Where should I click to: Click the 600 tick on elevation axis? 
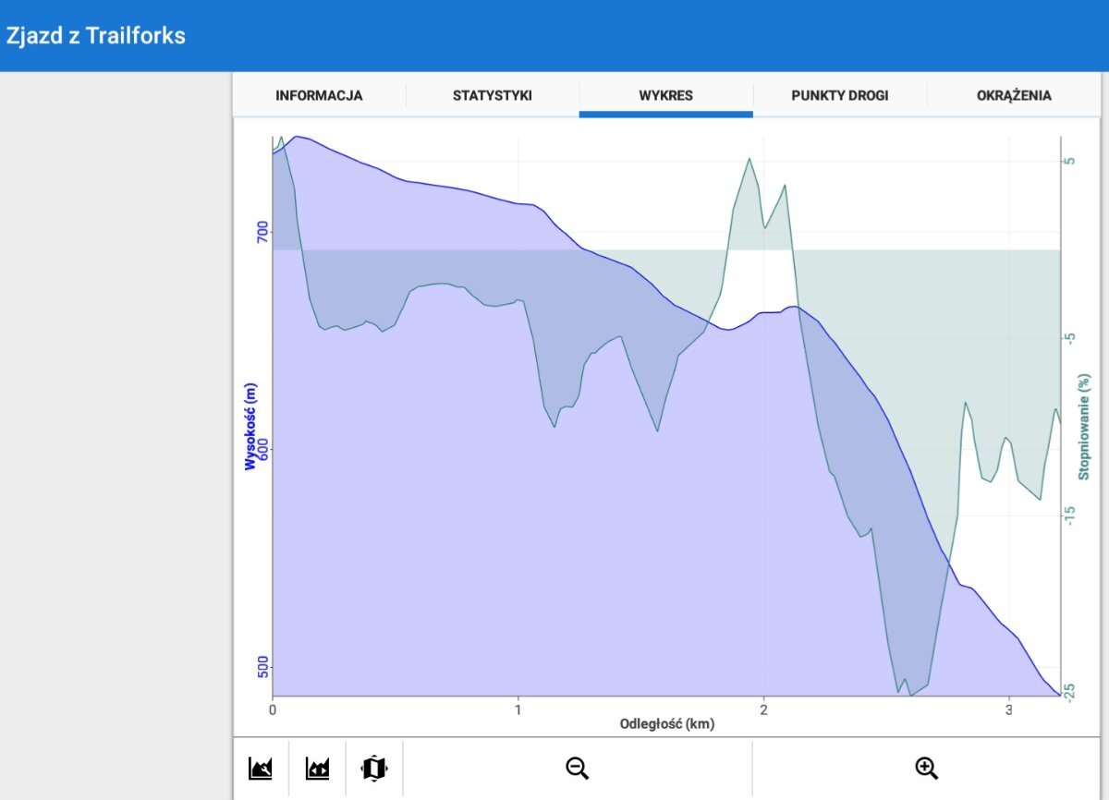click(x=262, y=450)
